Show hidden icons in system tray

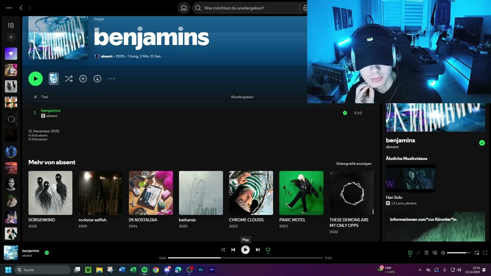pos(420,270)
